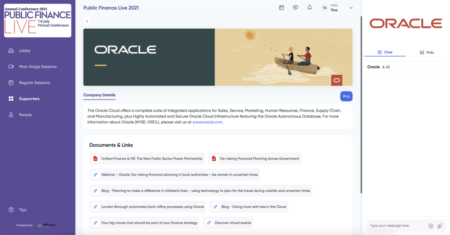Open the Discover virtual events link

click(x=228, y=223)
